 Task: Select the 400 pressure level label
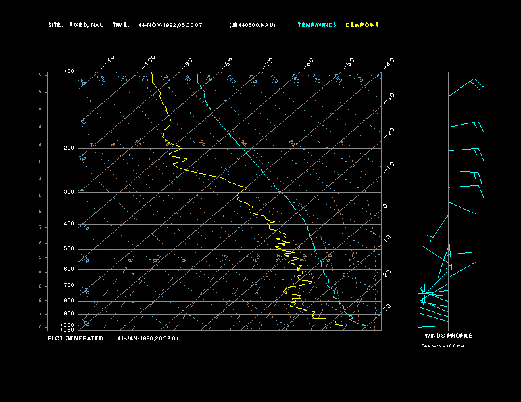[x=69, y=224]
